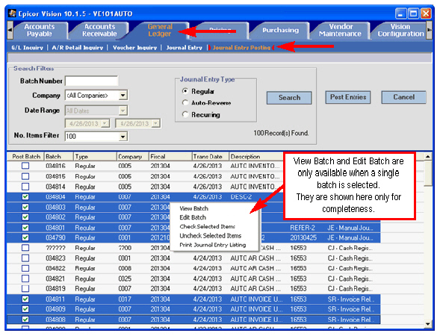437x336 pixels.
Task: Expand the Company dropdown
Action: tap(123, 96)
